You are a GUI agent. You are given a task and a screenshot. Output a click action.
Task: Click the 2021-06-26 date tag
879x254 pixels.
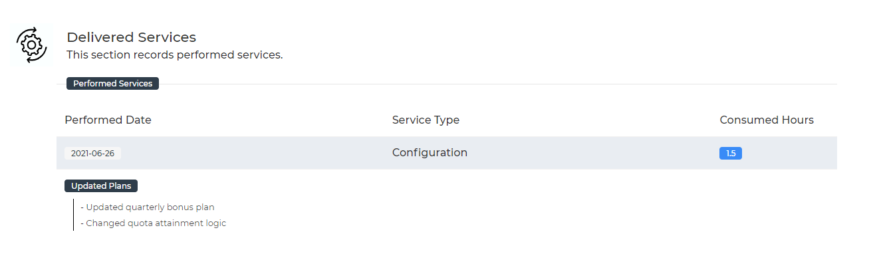pyautogui.click(x=92, y=154)
